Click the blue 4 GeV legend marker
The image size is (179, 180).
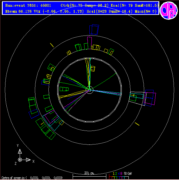point(119,174)
